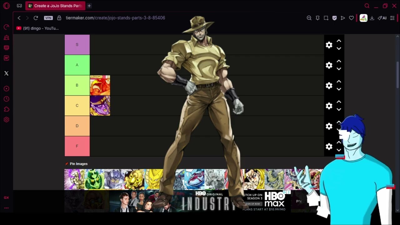This screenshot has width=400, height=225.
Task: Move C tier row down arrow
Action: (x=339, y=109)
